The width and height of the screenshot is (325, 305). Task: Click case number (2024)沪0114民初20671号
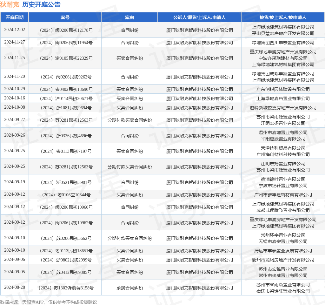[x=66, y=98]
